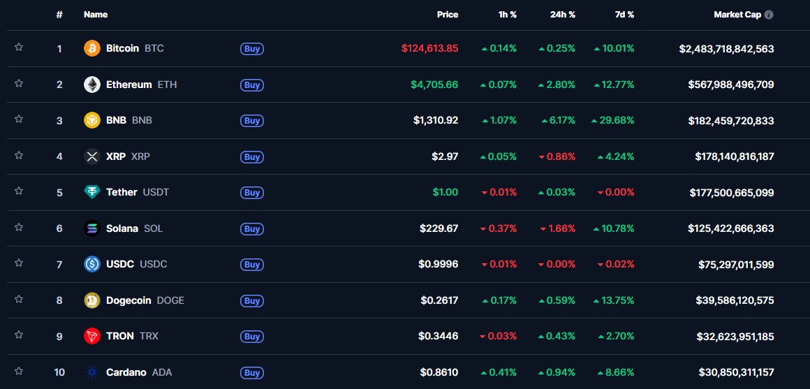This screenshot has height=389, width=810.
Task: Toggle the watchlist star for Solana
Action: click(x=19, y=227)
